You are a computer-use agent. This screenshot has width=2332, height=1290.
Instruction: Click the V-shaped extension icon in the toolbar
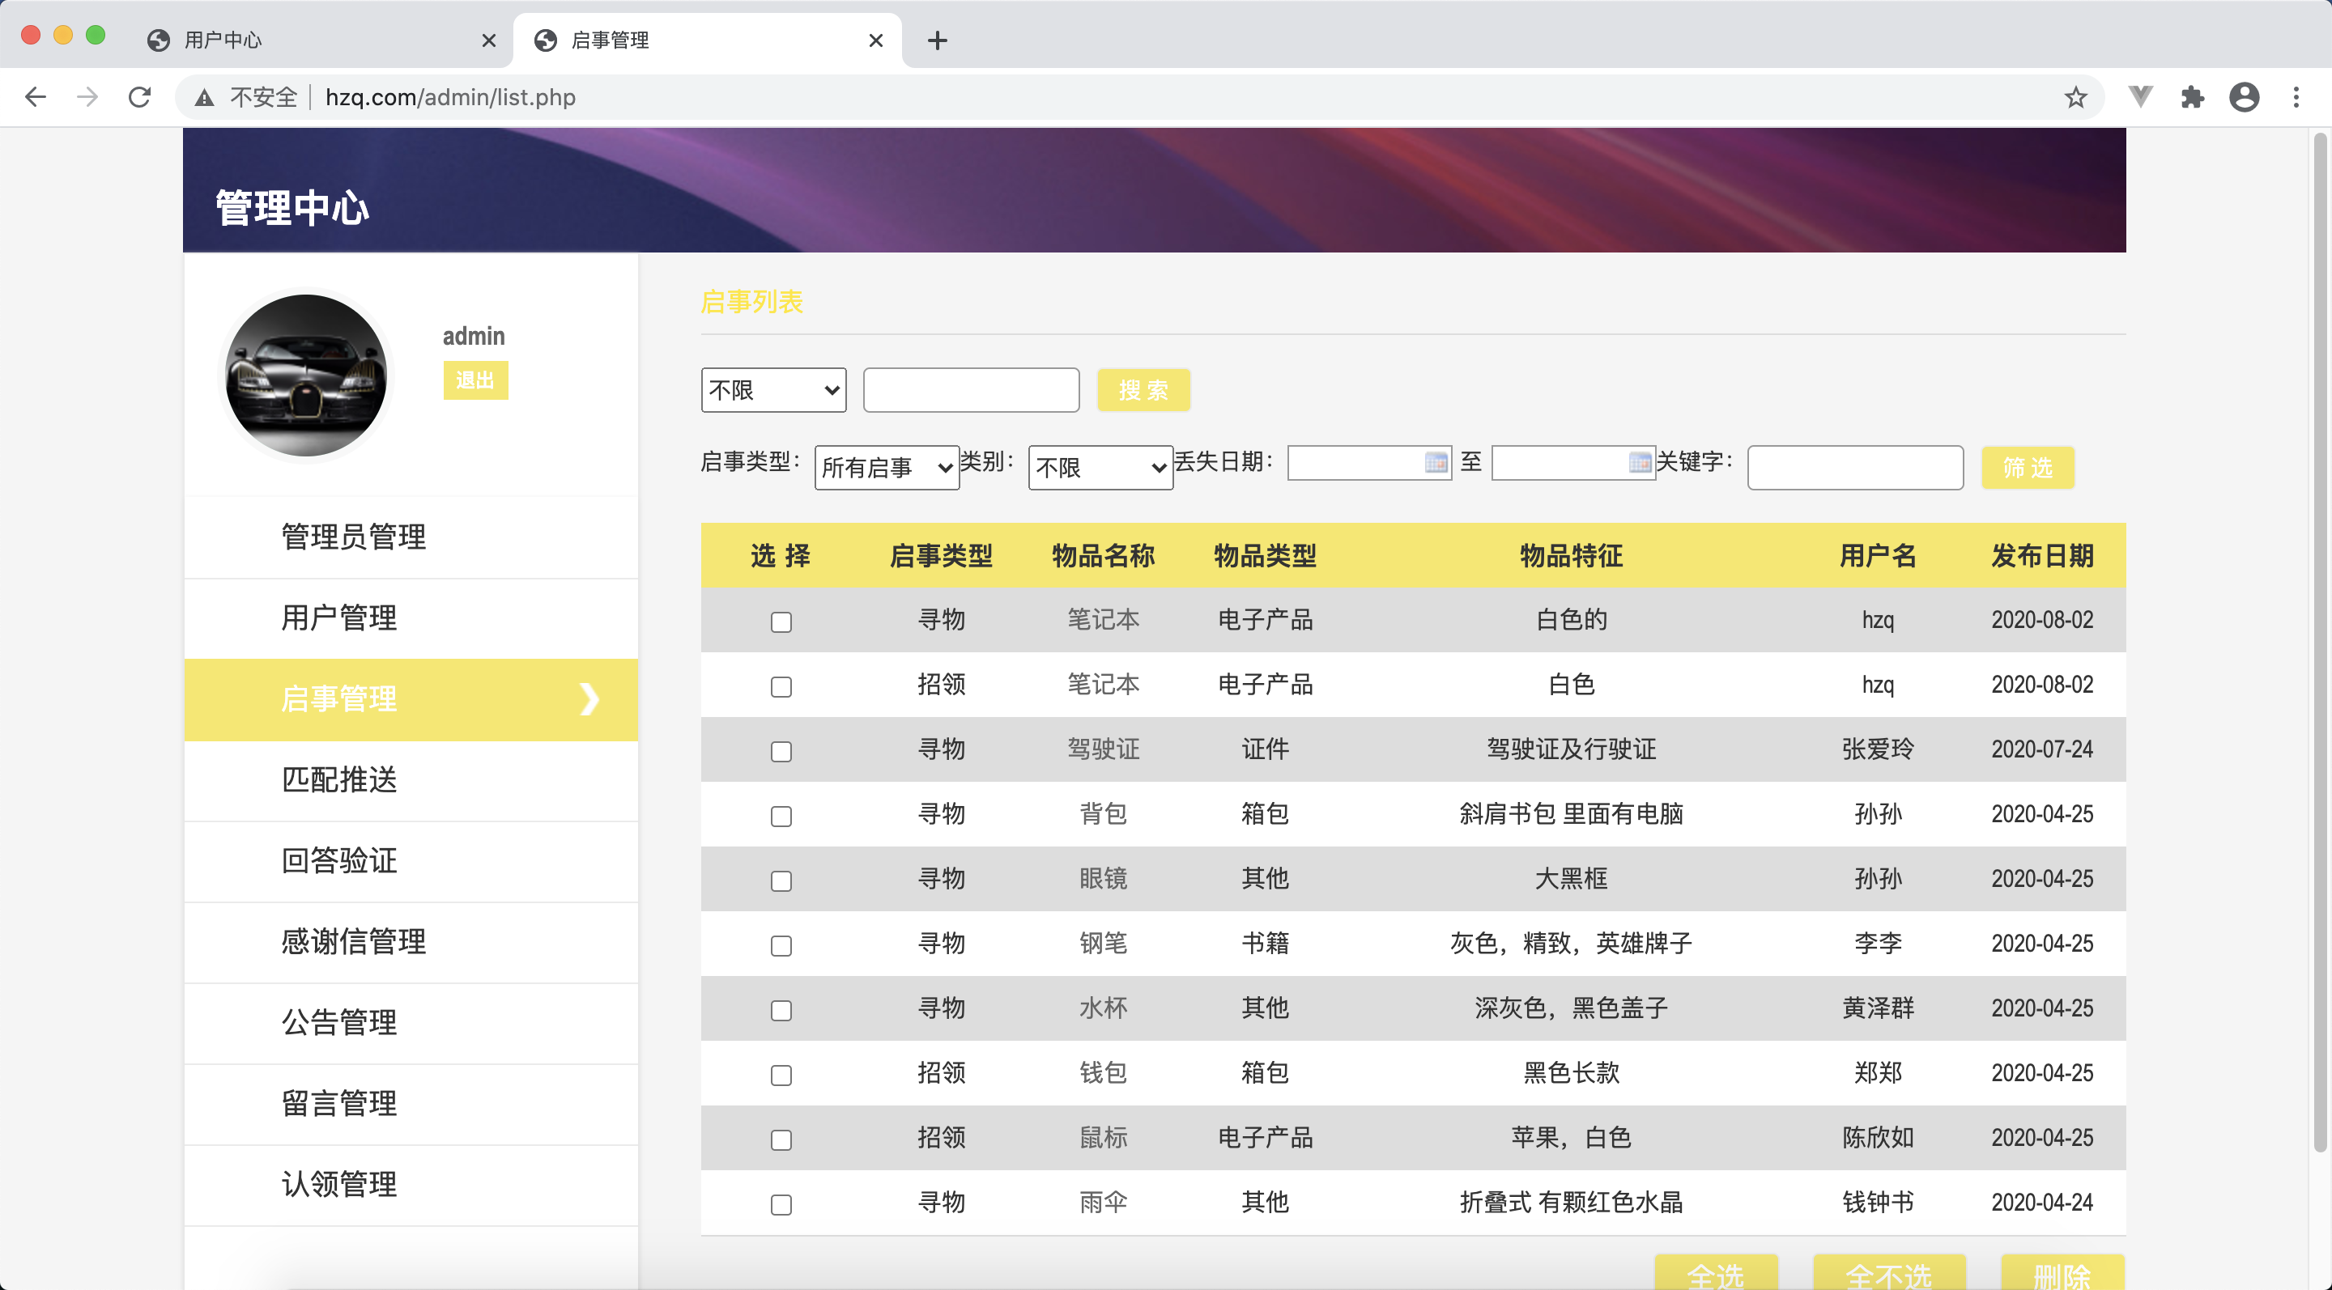tap(2140, 97)
